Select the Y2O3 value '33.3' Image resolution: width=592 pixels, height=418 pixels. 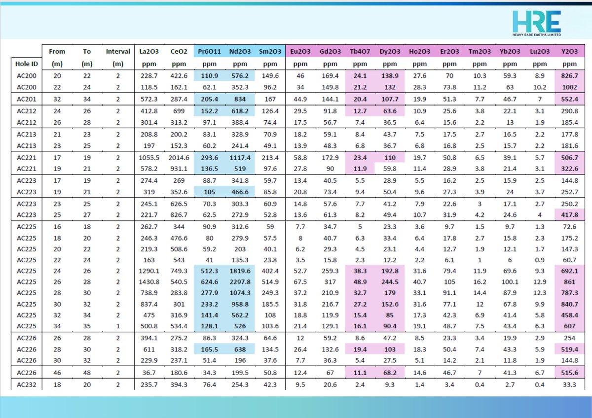pyautogui.click(x=569, y=383)
